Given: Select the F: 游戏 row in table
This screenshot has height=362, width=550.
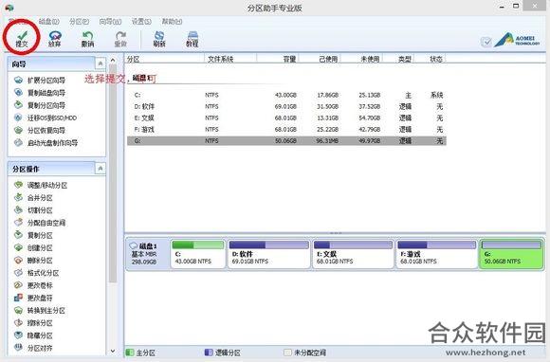Looking at the screenshot, I should coord(286,130).
